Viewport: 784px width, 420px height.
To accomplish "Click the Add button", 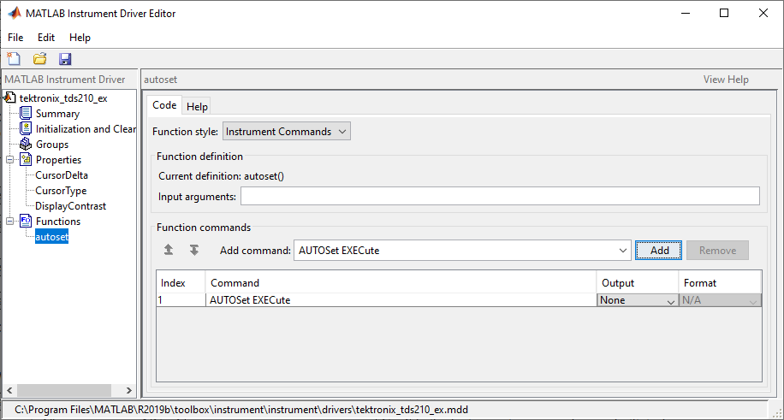I will [x=658, y=250].
